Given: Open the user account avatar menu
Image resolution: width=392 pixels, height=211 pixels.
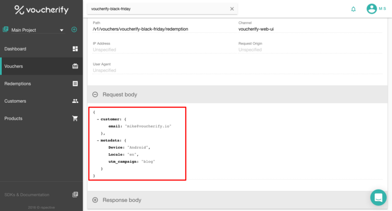Looking at the screenshot, I should 371,9.
